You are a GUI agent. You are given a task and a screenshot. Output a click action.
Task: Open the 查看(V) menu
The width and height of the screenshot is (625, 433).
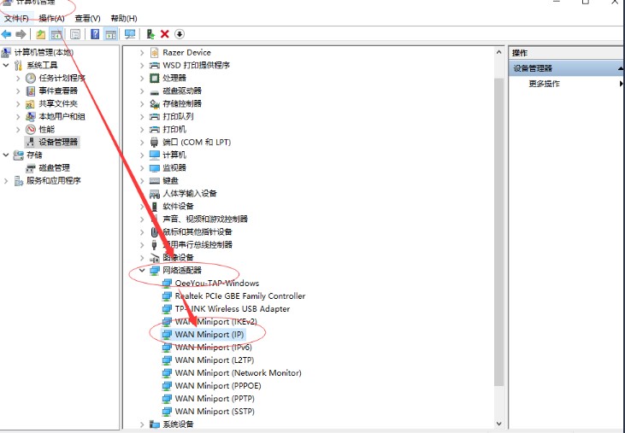coord(87,18)
